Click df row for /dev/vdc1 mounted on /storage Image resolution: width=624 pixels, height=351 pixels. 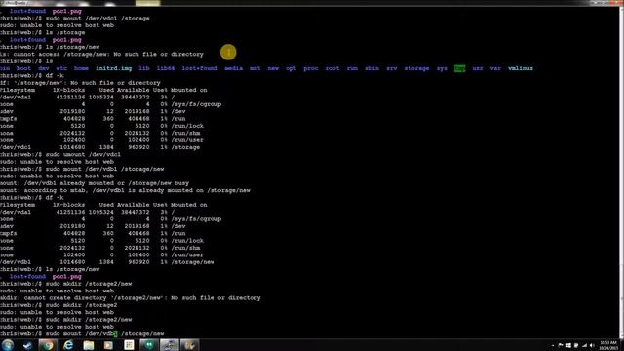99,147
